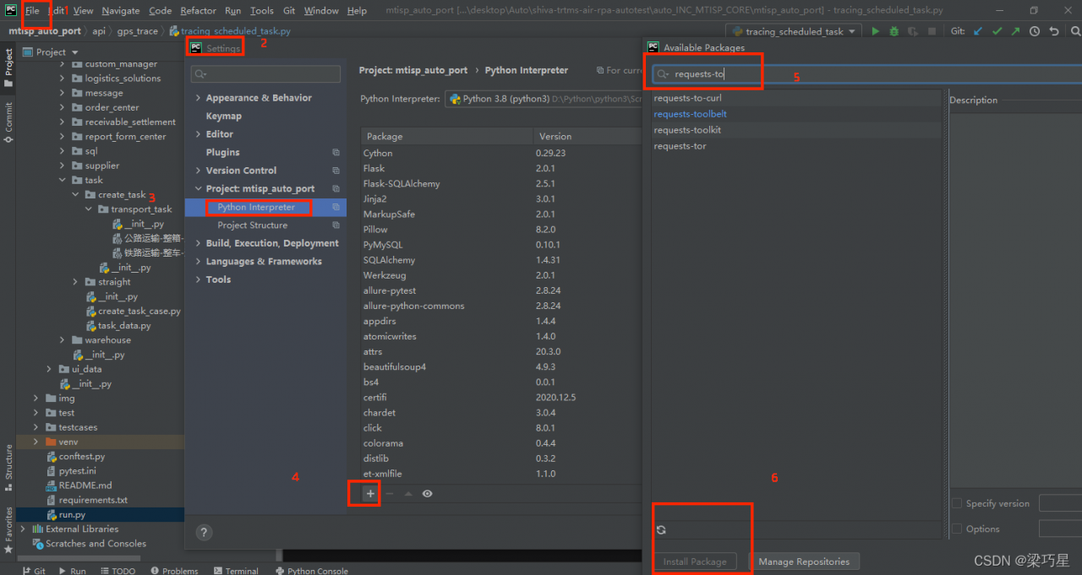Enable Specify version checkbox

pyautogui.click(x=957, y=503)
